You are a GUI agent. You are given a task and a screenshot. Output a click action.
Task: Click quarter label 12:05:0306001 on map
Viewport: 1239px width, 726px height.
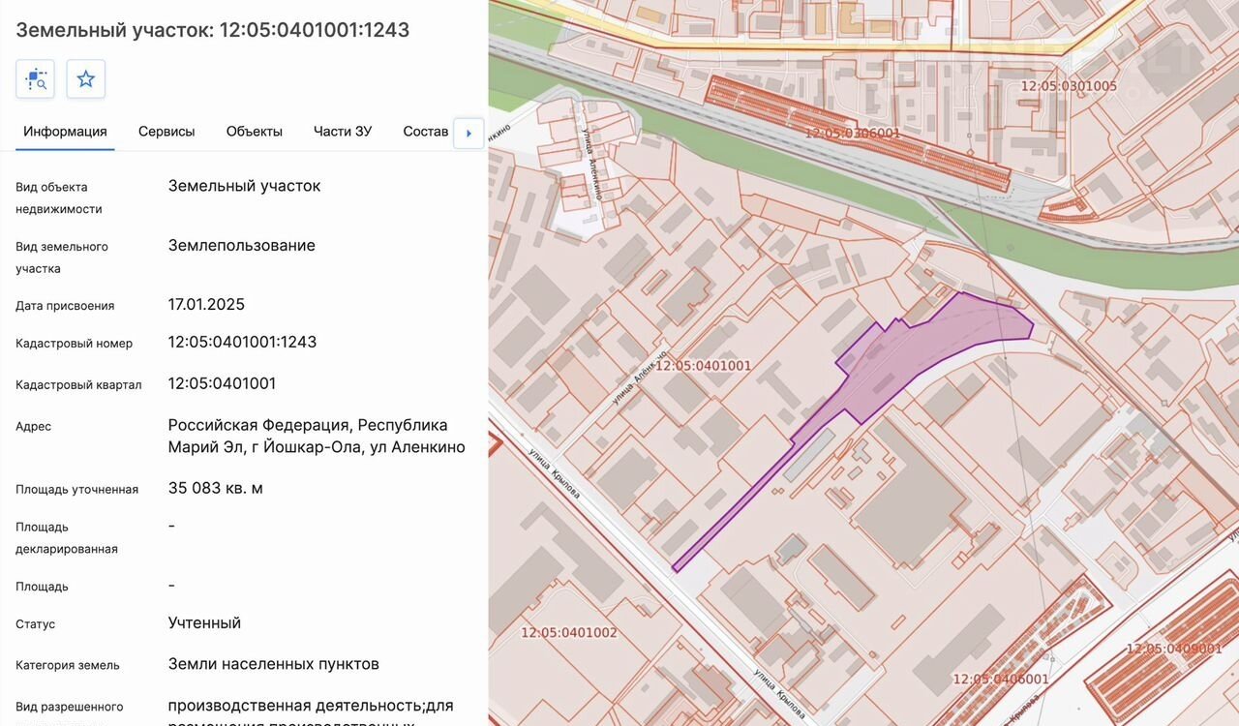853,133
